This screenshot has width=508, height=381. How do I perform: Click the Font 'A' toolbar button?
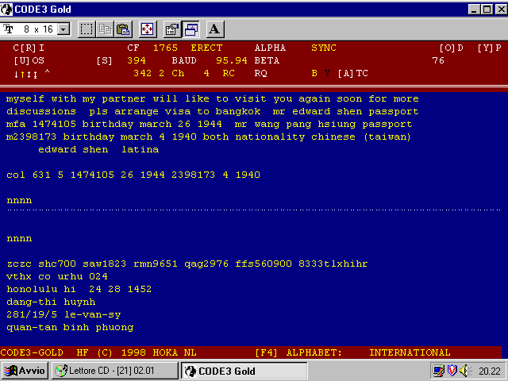coord(215,29)
